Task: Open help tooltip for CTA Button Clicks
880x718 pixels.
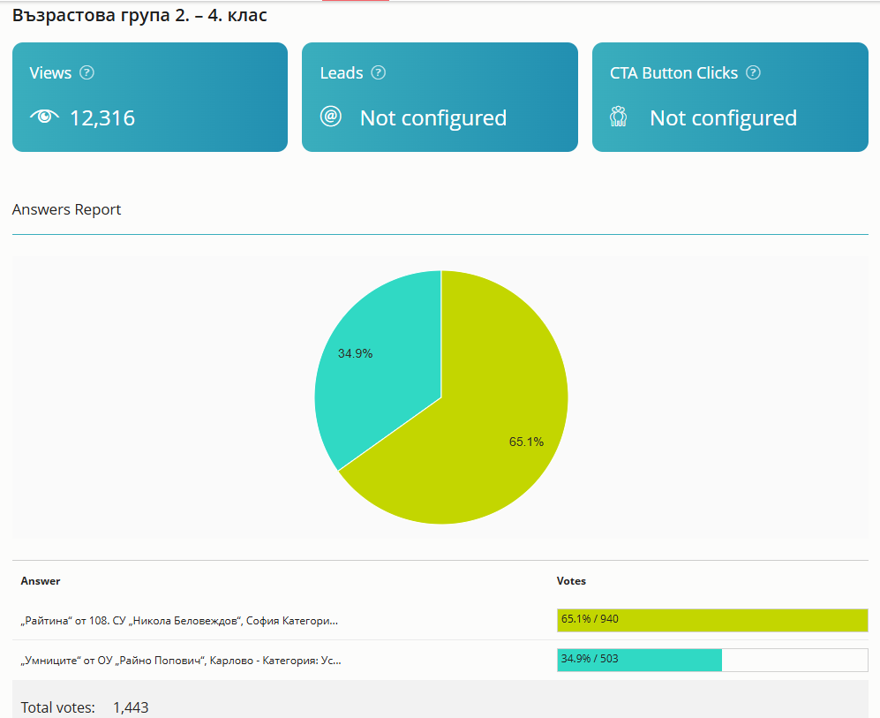Action: tap(753, 72)
